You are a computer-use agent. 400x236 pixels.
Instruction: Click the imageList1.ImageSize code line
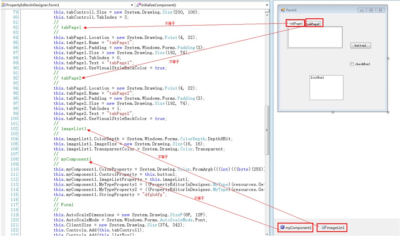129,144
